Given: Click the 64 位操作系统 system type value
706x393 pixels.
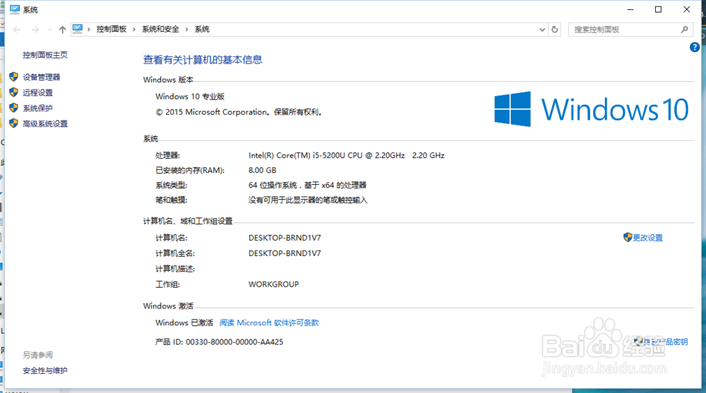Looking at the screenshot, I should point(307,185).
